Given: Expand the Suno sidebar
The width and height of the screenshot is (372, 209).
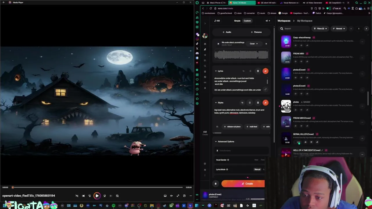Looking at the screenshot, I should click(205, 23).
